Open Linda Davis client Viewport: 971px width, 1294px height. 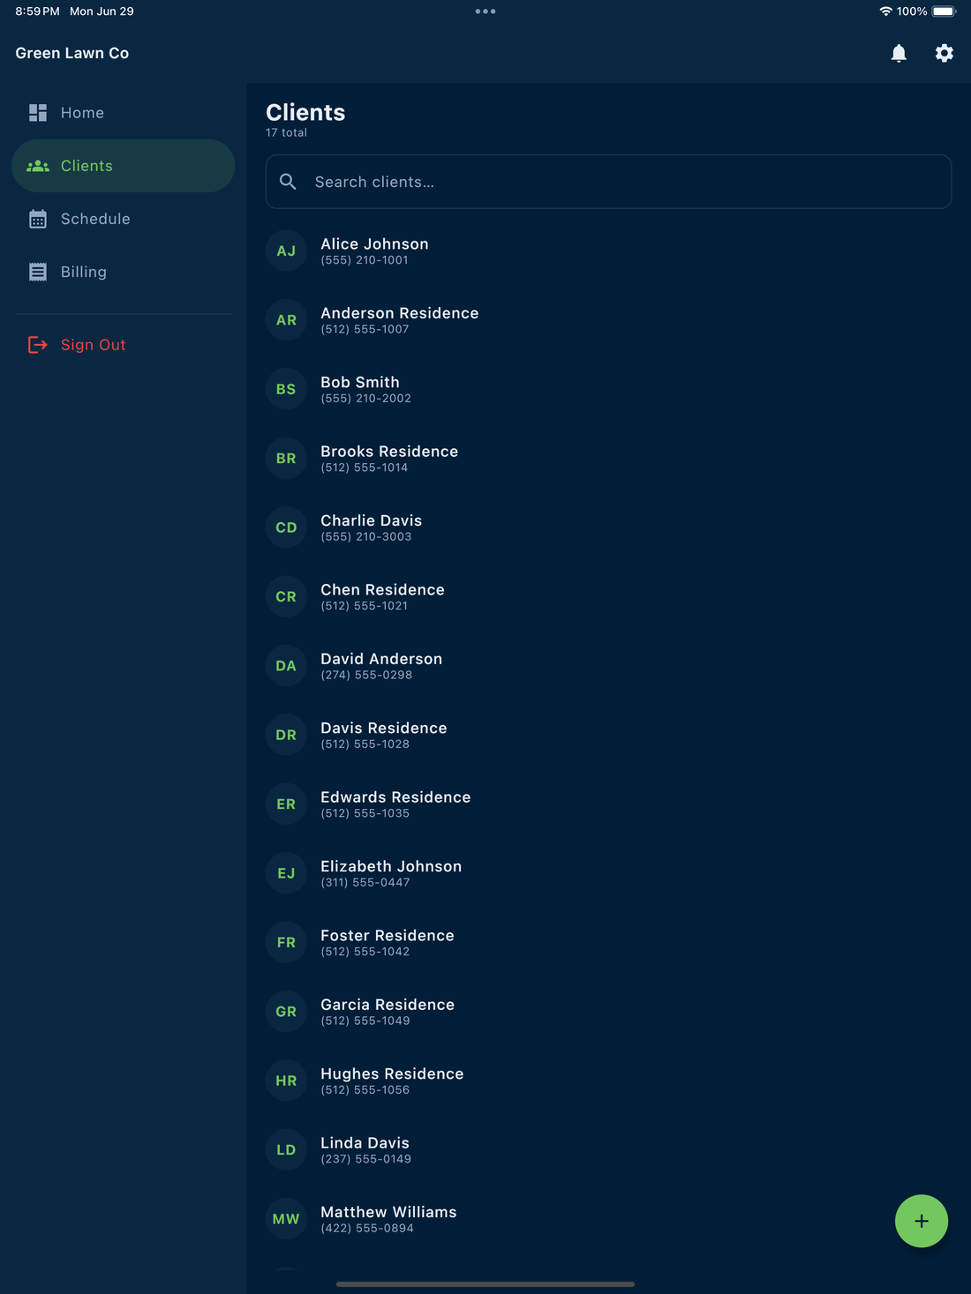(608, 1149)
